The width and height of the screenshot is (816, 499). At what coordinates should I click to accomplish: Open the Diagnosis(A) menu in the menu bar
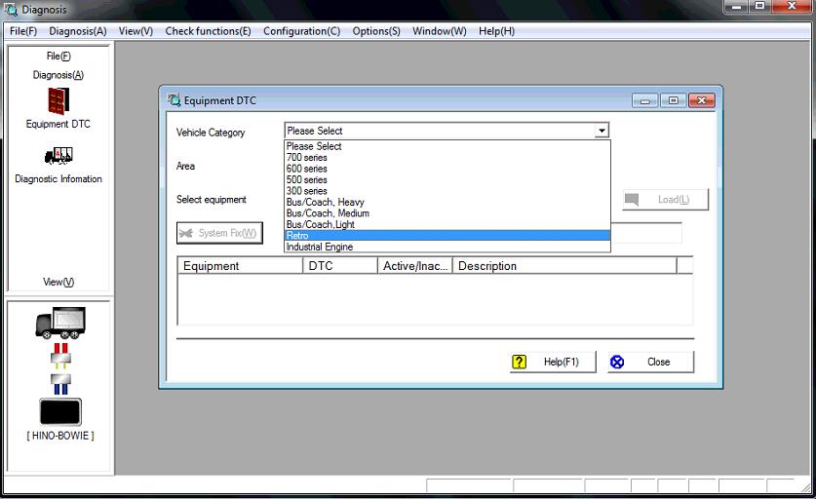click(78, 31)
